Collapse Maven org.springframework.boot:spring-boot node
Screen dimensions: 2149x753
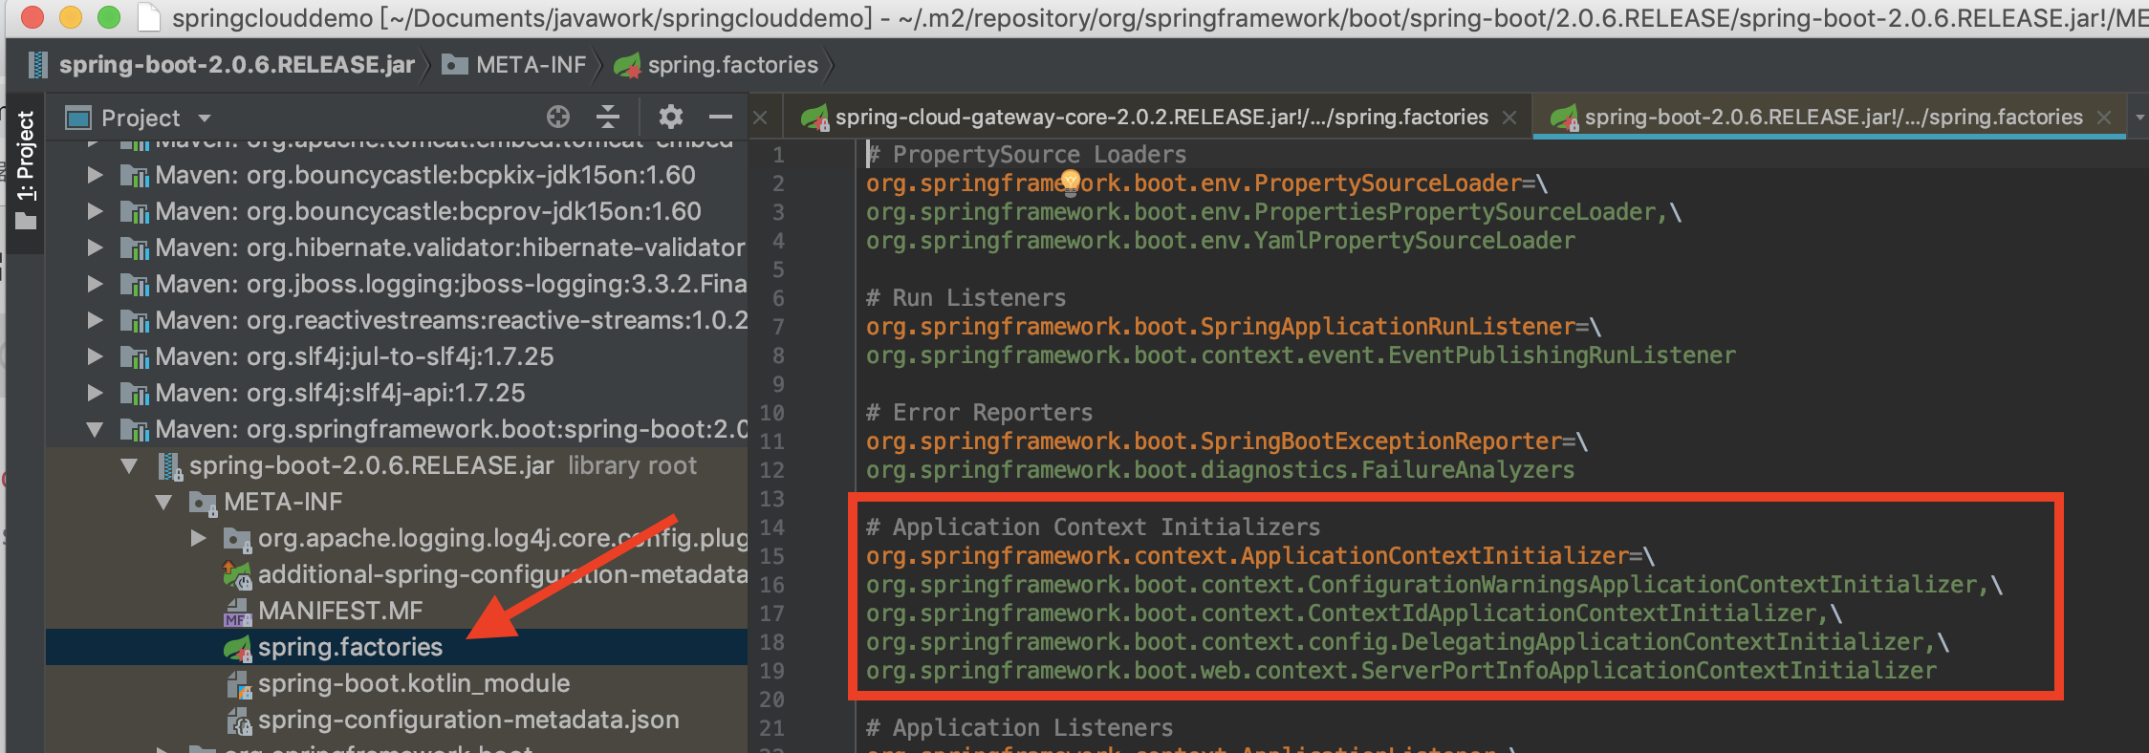(95, 430)
